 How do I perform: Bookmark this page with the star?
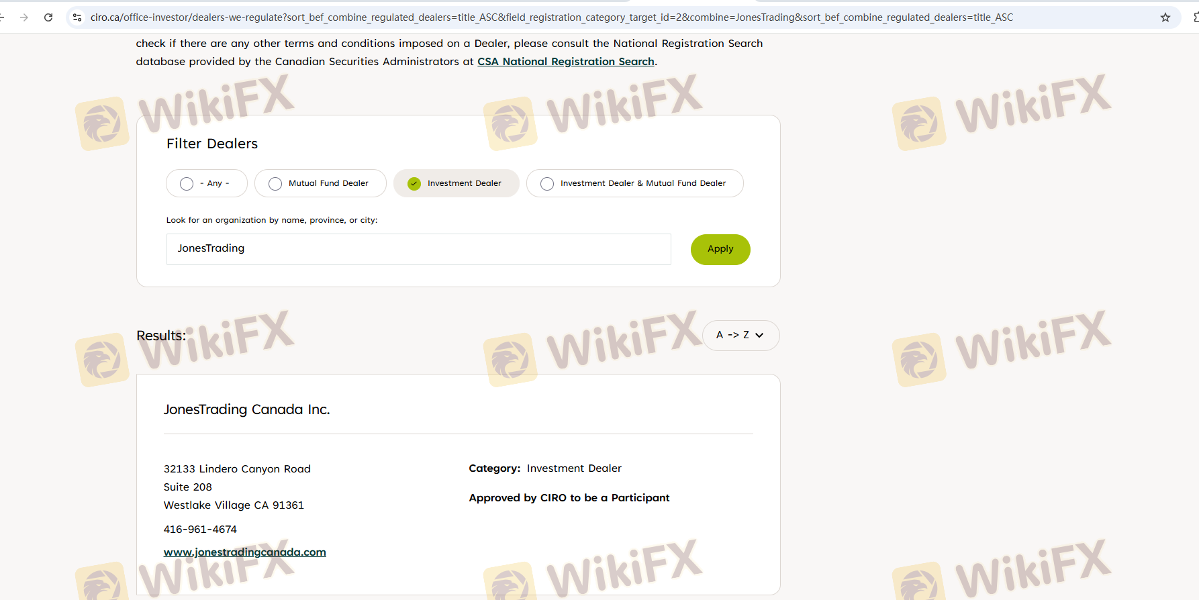point(1165,17)
